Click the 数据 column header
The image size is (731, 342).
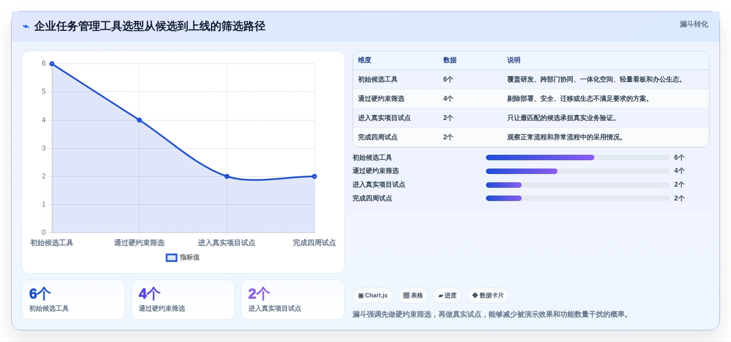[x=450, y=60]
